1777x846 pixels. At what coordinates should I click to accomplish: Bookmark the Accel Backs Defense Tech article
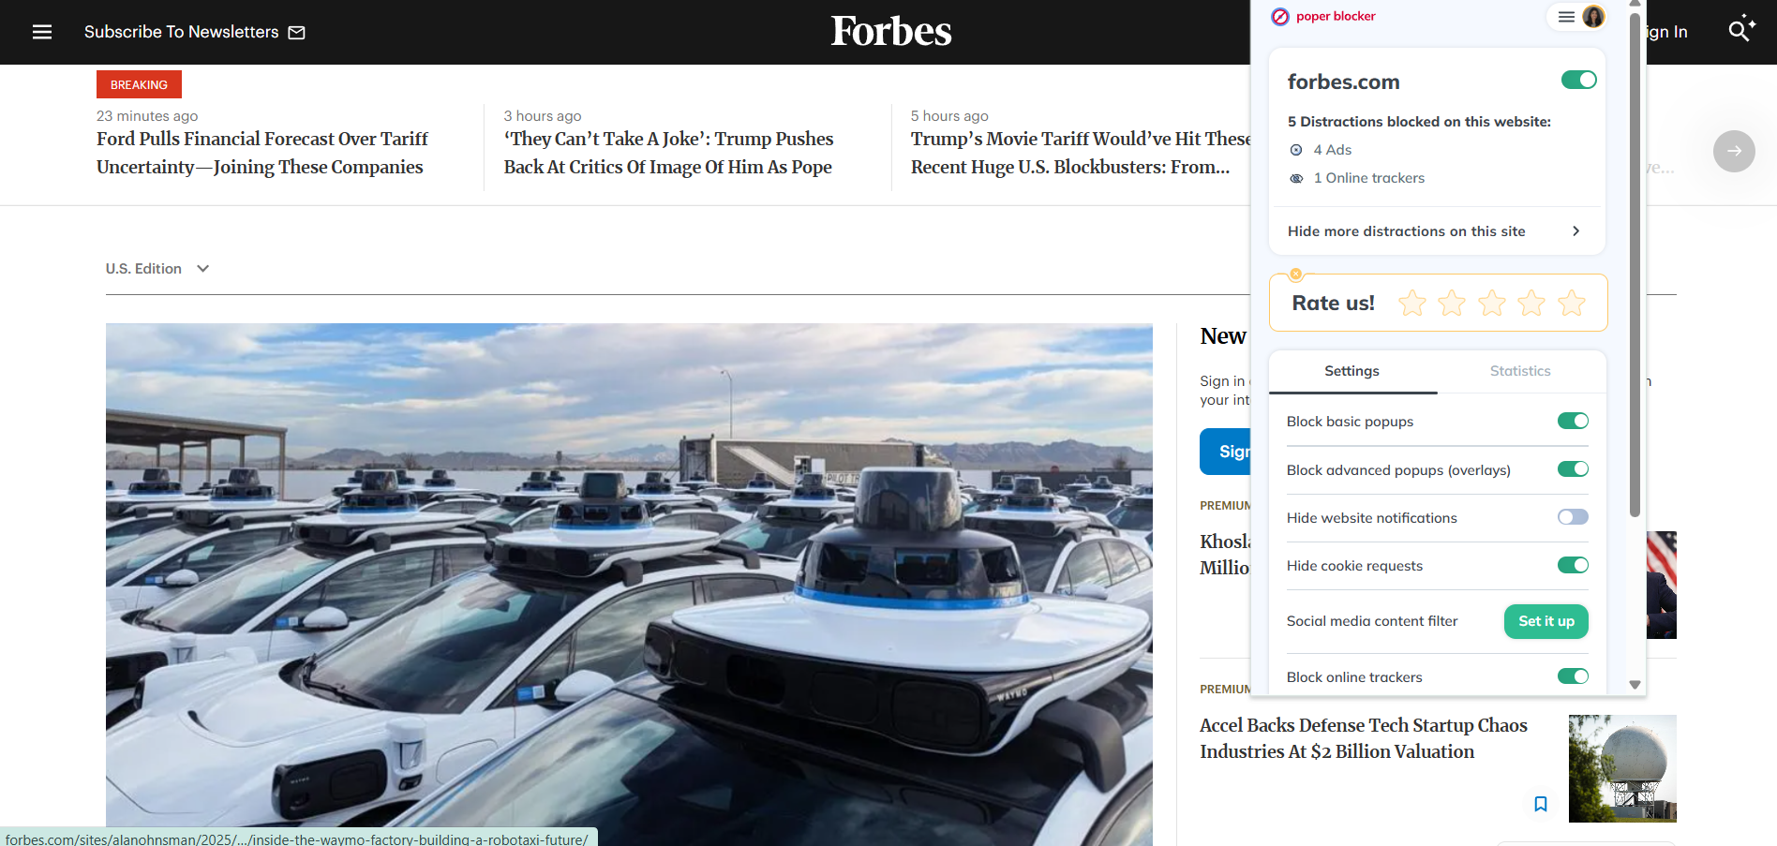pyautogui.click(x=1541, y=804)
